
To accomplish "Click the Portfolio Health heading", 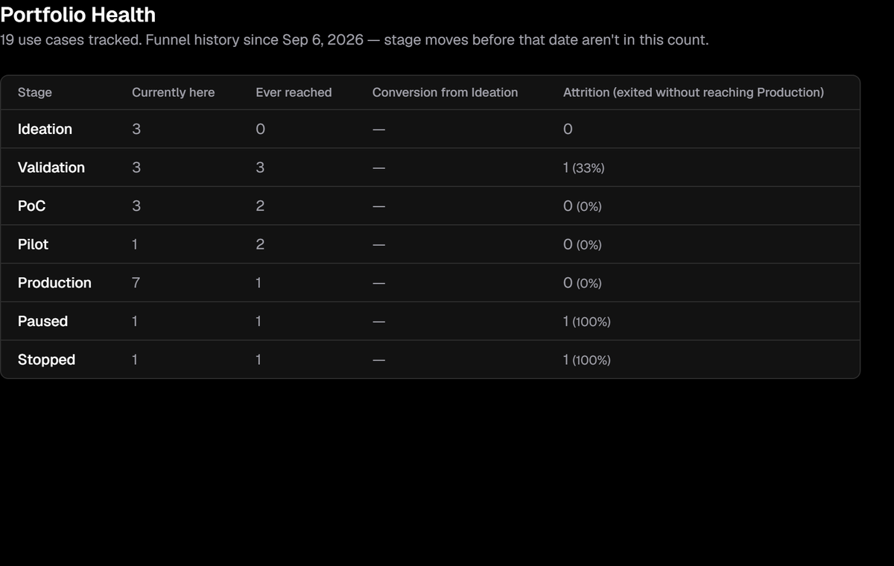I will 78,15.
